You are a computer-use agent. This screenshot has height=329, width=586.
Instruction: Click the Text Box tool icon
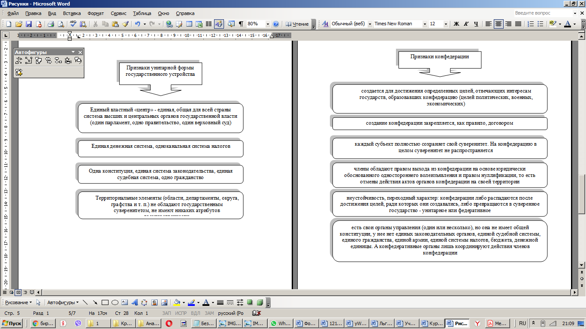[x=124, y=302]
